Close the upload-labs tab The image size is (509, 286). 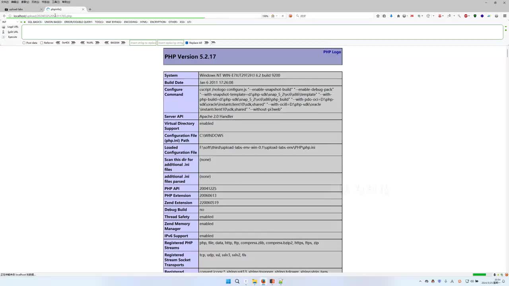click(41, 9)
